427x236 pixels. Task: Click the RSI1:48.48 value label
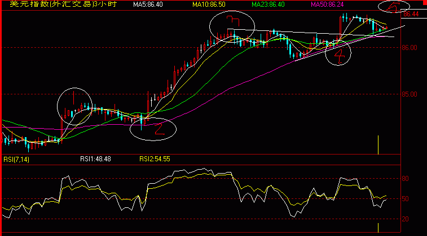coord(95,159)
